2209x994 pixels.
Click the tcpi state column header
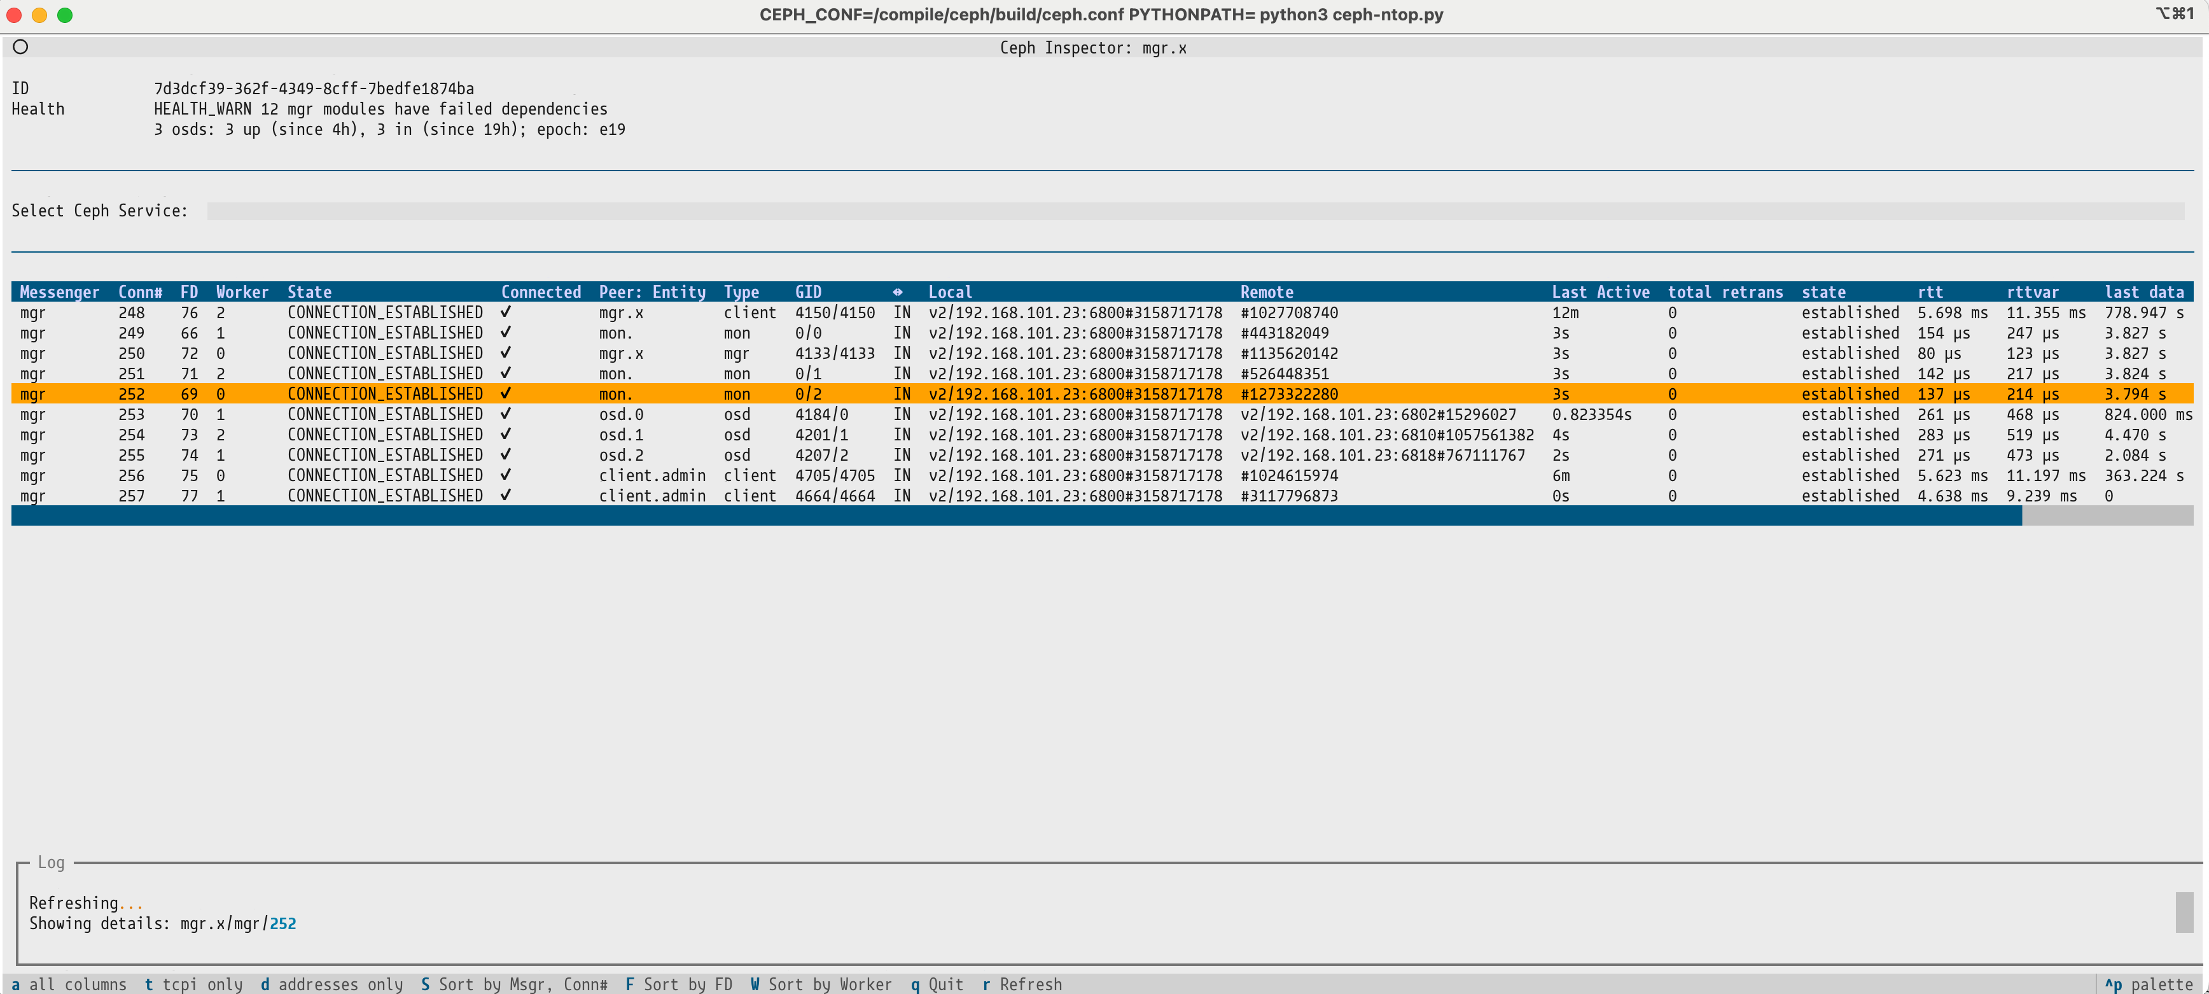[1824, 293]
